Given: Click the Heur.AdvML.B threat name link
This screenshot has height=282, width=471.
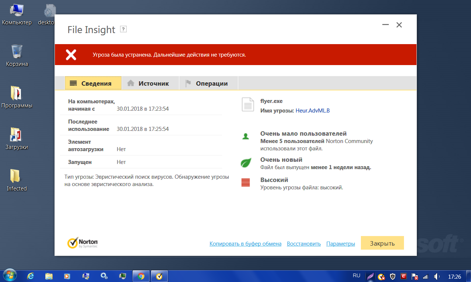Looking at the screenshot, I should 313,110.
